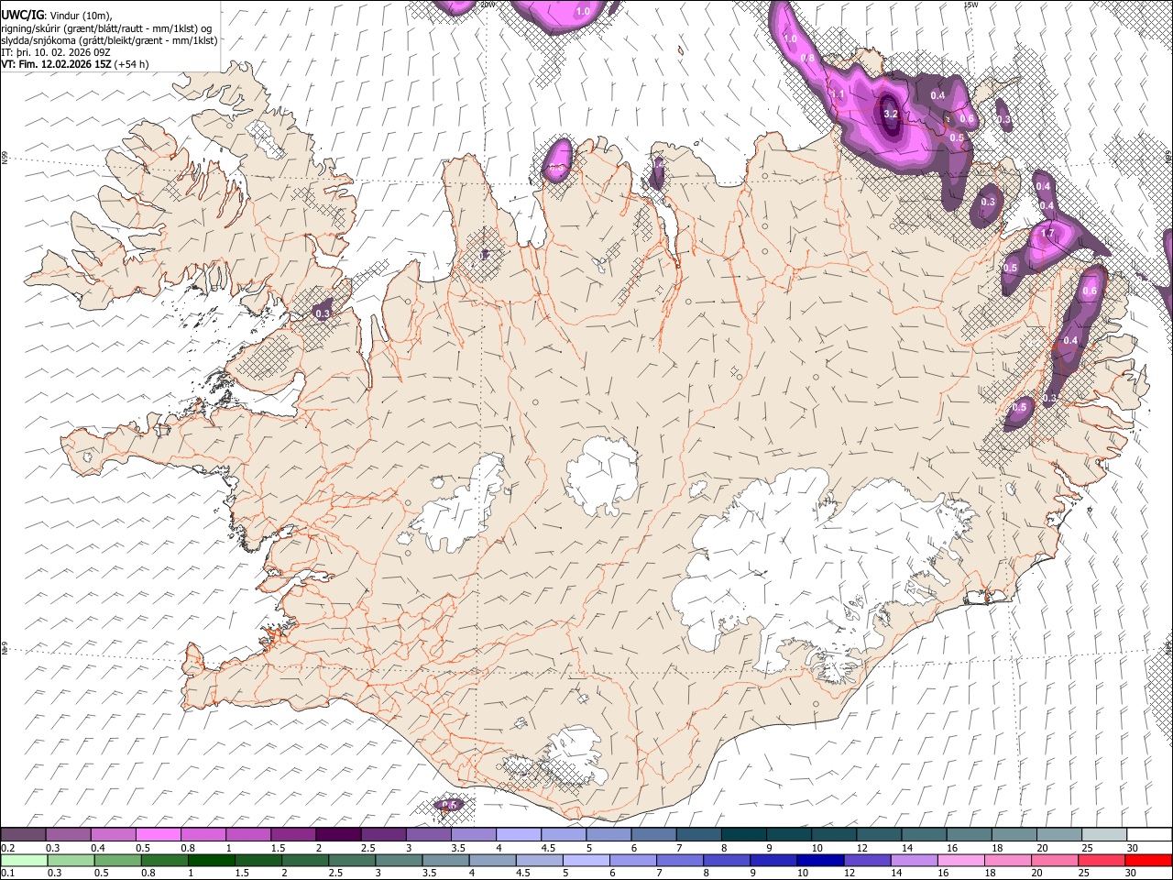
Task: Click the 0.1 label under the lower scale
Action: [8, 874]
